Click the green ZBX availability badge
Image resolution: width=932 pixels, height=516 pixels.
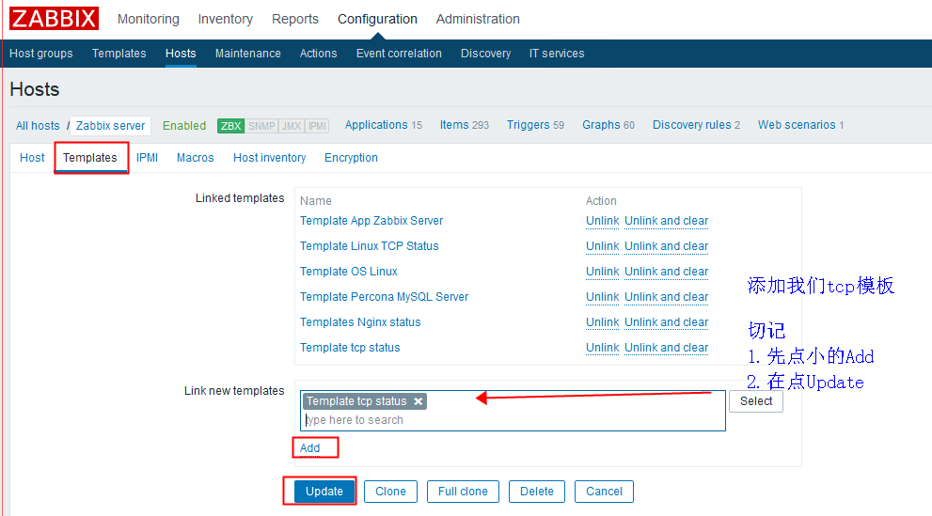point(230,126)
